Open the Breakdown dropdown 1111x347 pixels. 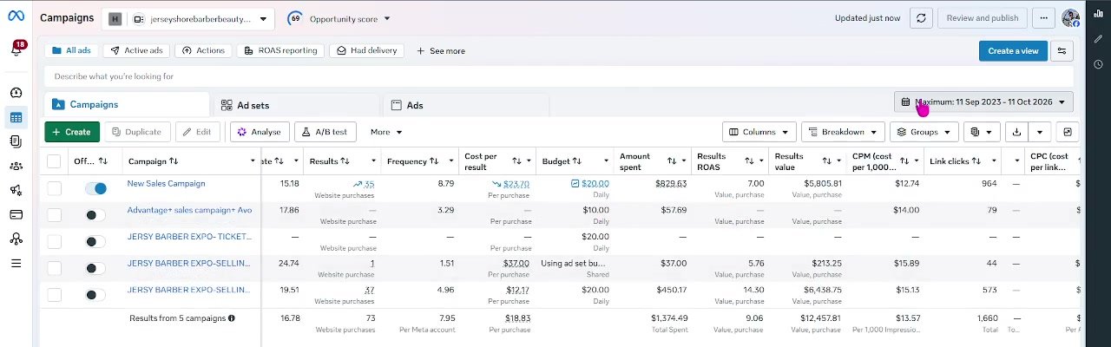(843, 132)
